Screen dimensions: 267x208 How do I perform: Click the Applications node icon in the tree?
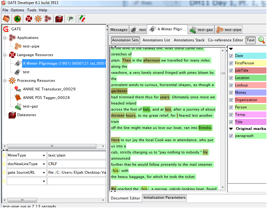(x=12, y=37)
